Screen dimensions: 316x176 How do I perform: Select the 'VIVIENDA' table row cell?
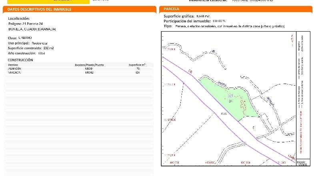click(x=14, y=72)
